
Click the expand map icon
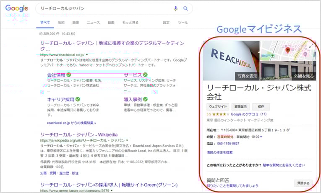(x=311, y=46)
